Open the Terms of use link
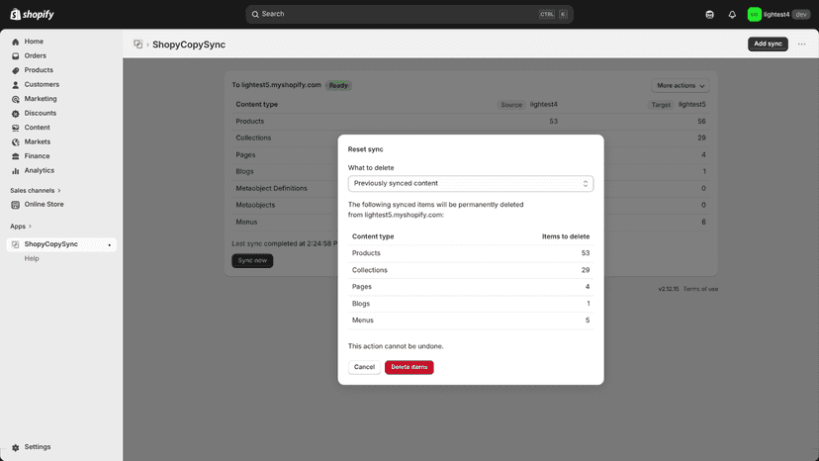The image size is (819, 461). (x=700, y=289)
